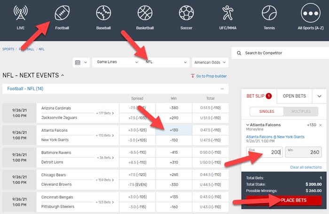Select the Tennis sport icon
Image resolution: width=329 pixels, height=214 pixels.
click(x=269, y=17)
